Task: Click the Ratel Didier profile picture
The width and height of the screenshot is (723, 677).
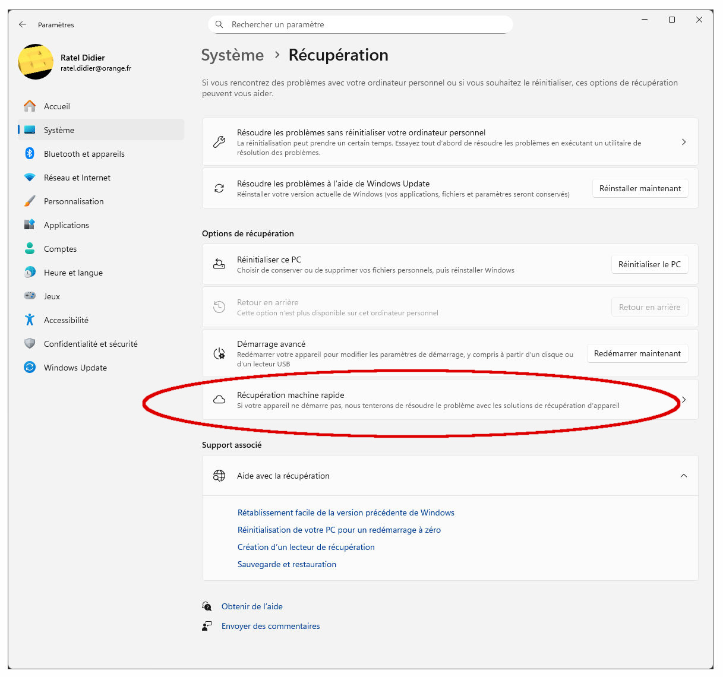Action: point(36,62)
